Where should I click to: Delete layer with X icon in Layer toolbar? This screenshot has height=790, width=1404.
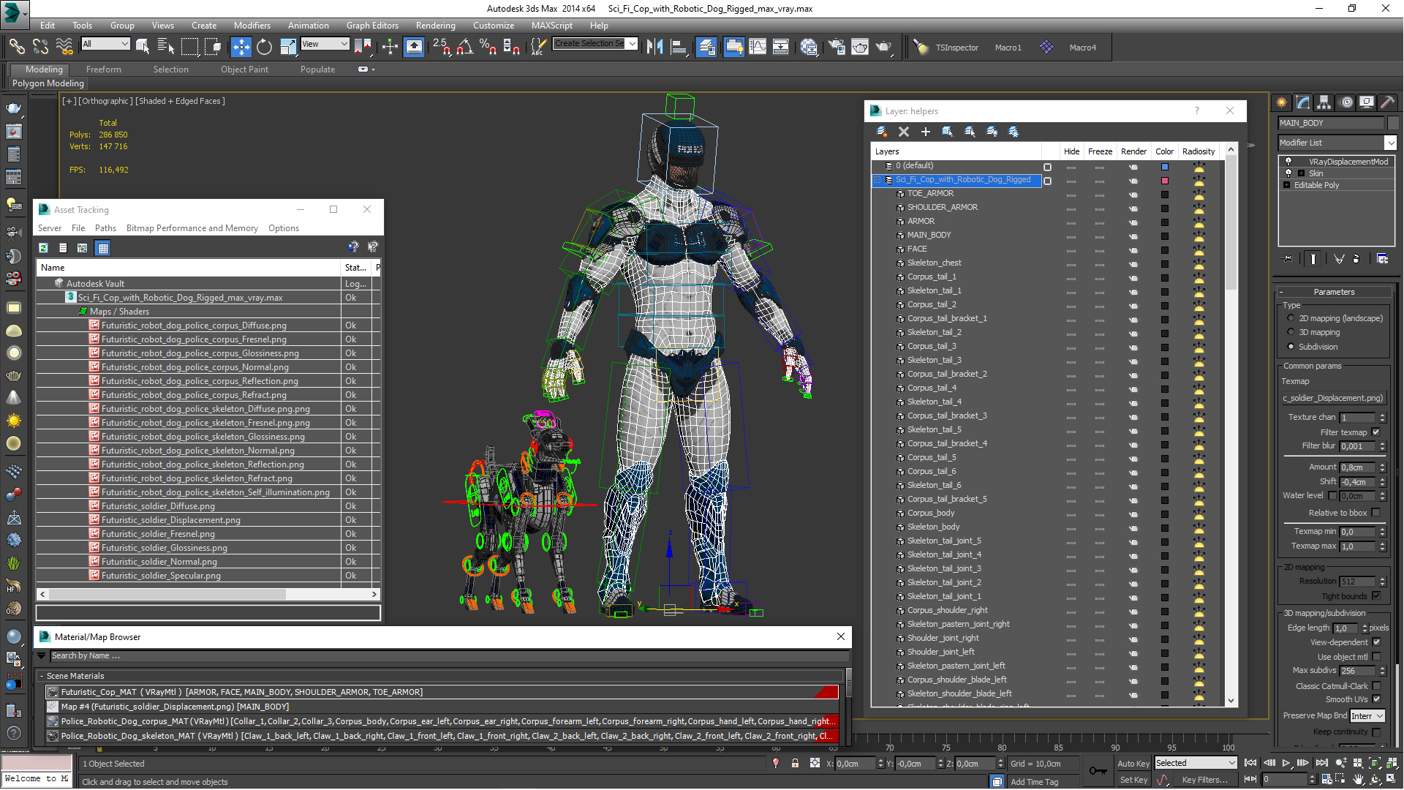904,132
